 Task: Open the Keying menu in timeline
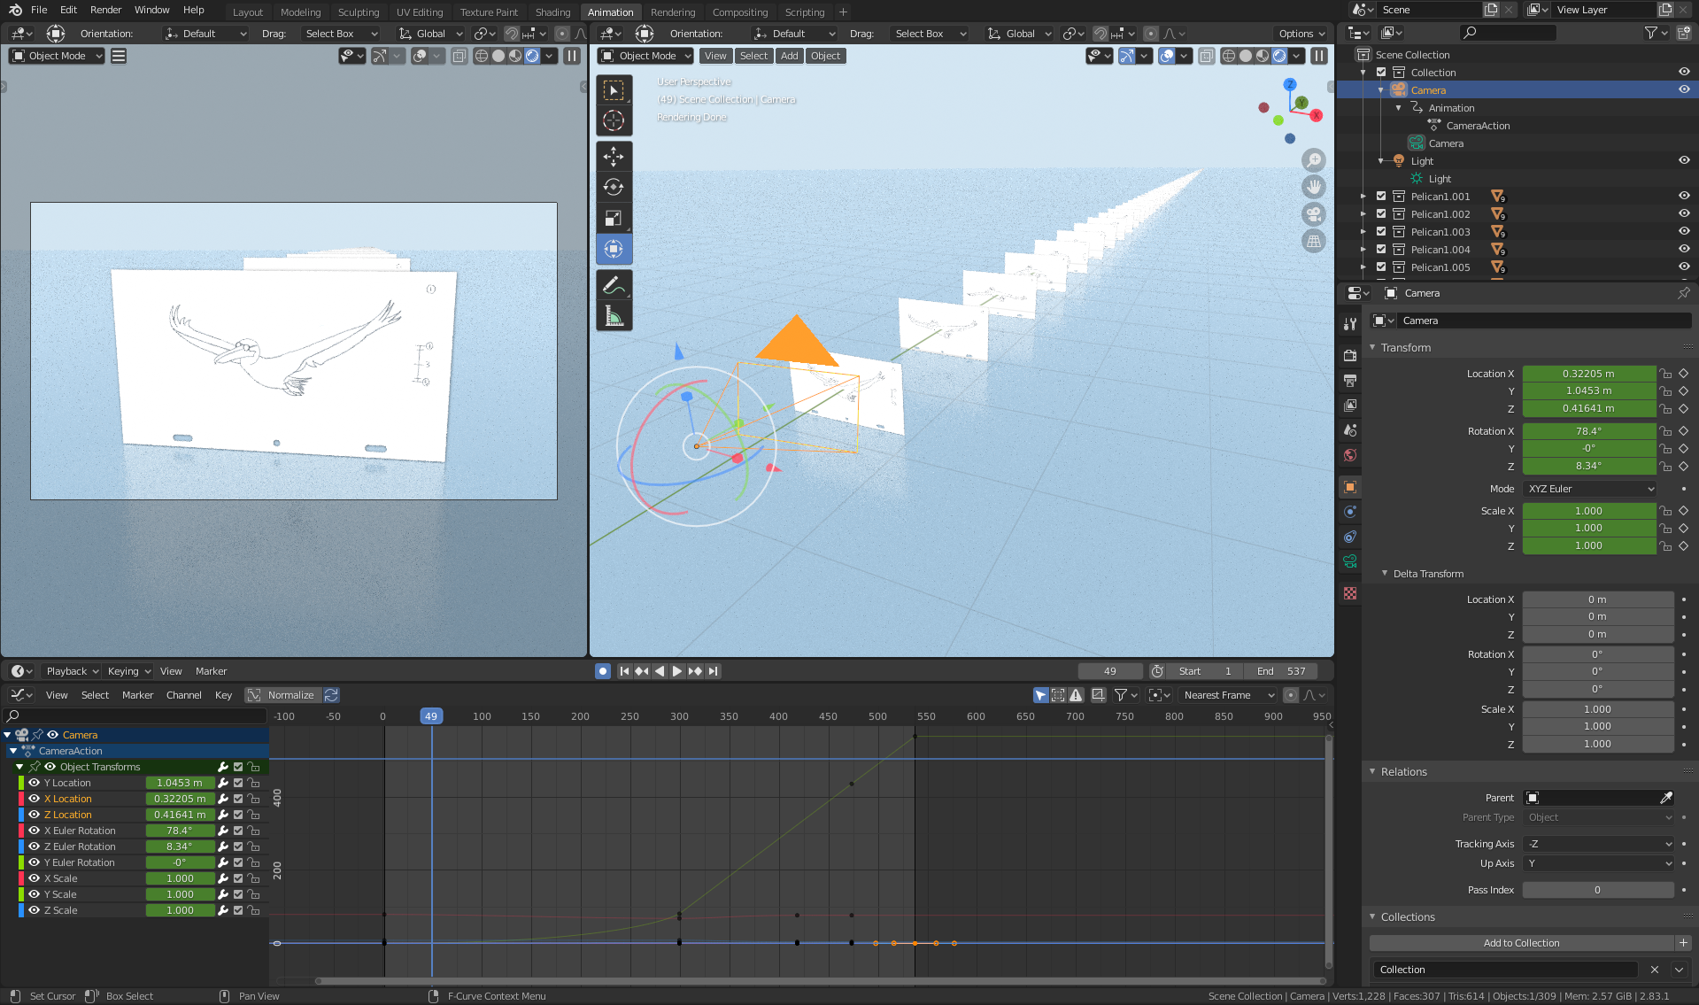128,671
